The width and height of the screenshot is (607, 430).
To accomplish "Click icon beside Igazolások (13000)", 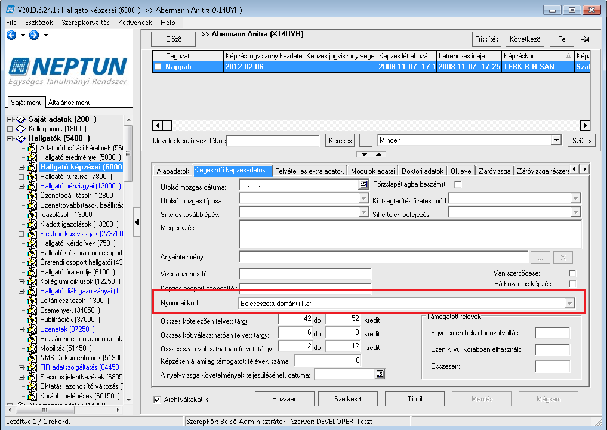I will pyautogui.click(x=32, y=215).
